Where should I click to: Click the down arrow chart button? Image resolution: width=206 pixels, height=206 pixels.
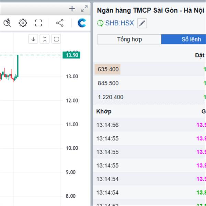33,39
